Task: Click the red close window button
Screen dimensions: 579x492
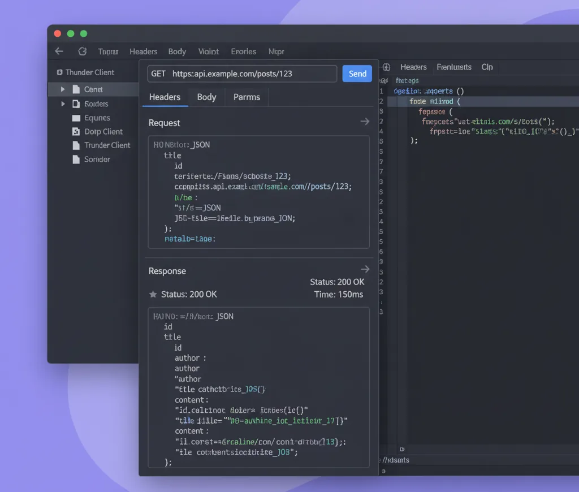Action: point(58,33)
